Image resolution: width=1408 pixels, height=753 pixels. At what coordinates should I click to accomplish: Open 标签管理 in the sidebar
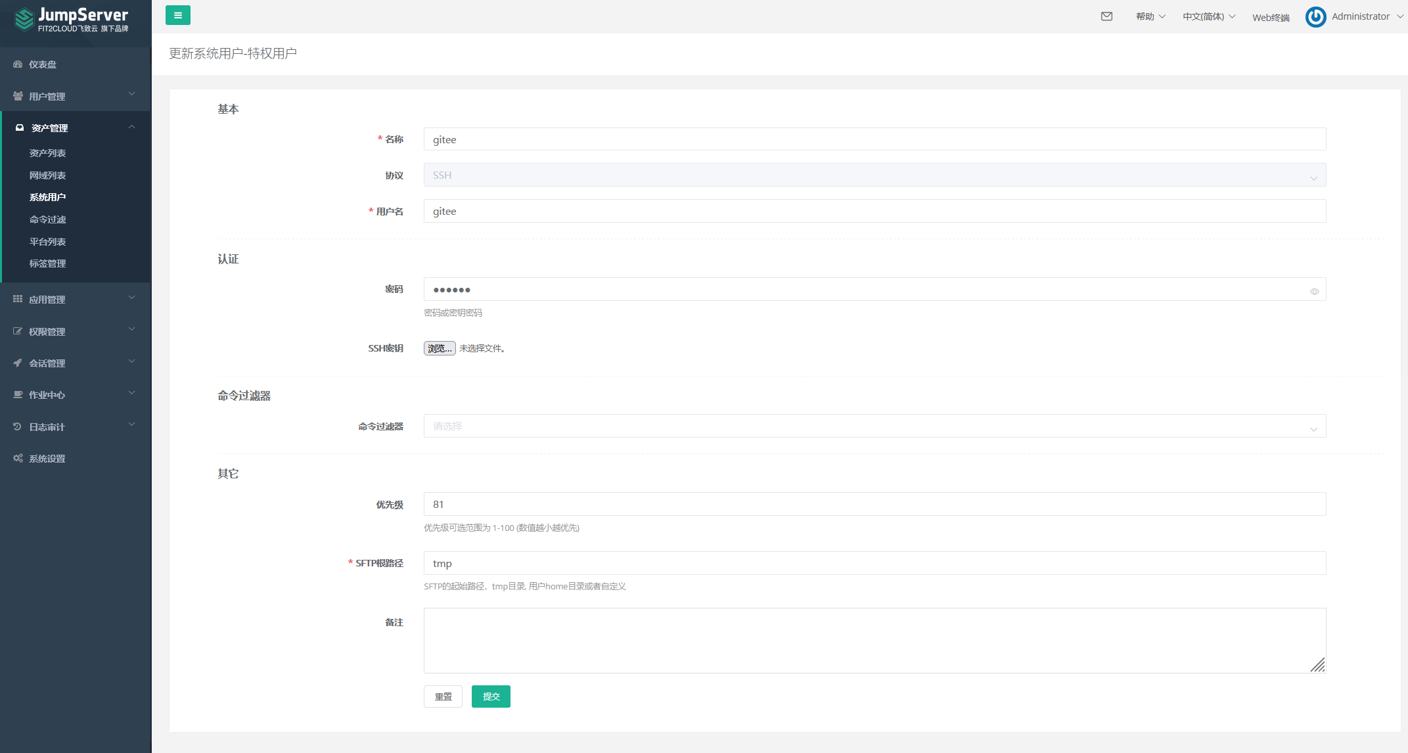(x=47, y=263)
